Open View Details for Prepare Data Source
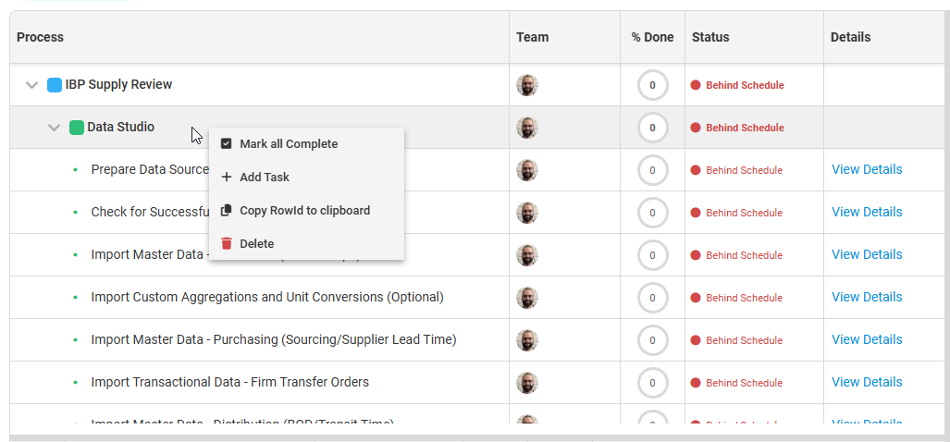The width and height of the screenshot is (950, 442). tap(867, 169)
